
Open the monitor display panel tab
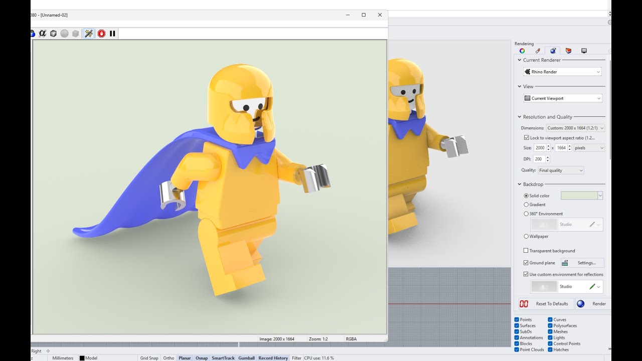pyautogui.click(x=584, y=51)
